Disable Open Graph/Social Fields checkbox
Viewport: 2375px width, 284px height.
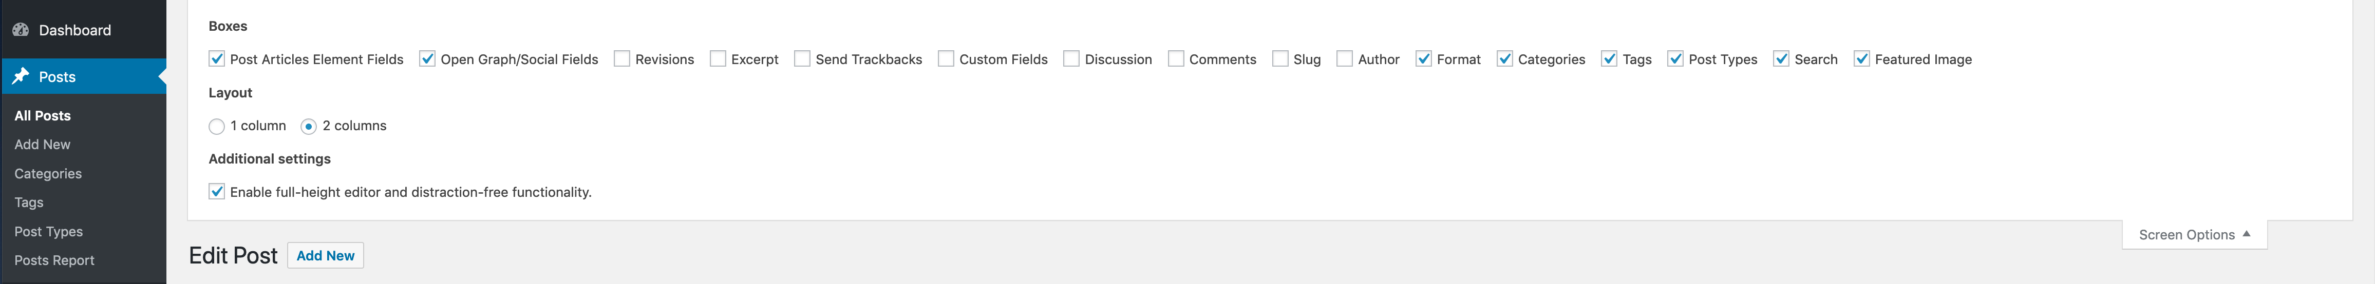tap(427, 59)
